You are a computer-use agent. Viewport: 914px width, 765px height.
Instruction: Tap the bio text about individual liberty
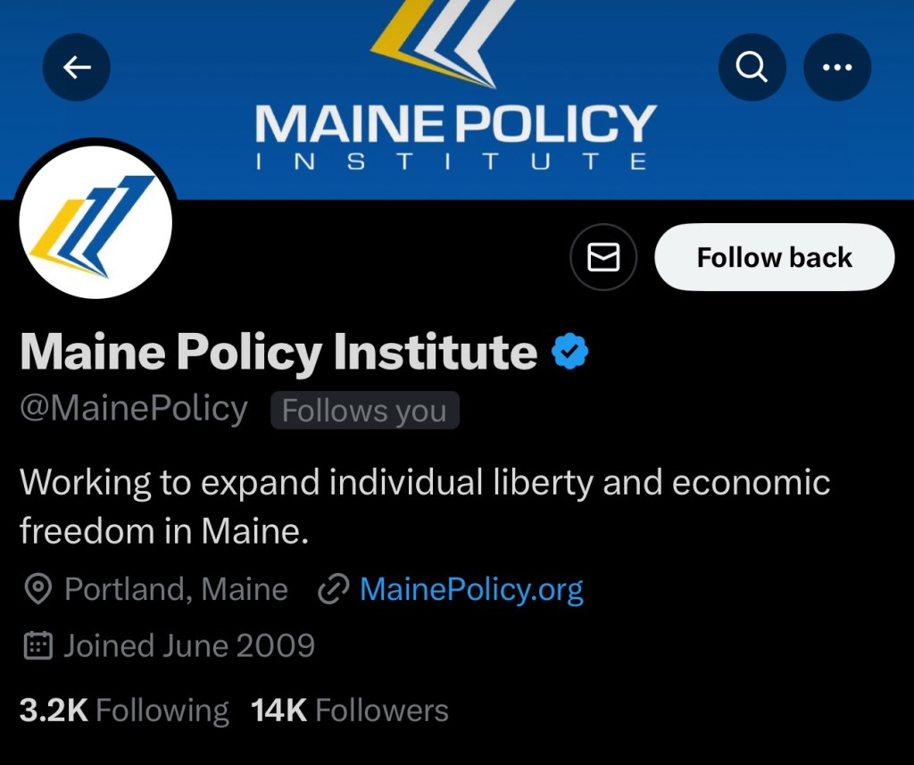pos(424,506)
